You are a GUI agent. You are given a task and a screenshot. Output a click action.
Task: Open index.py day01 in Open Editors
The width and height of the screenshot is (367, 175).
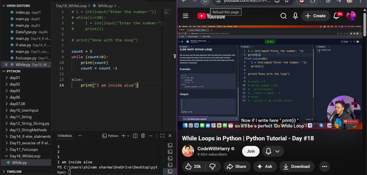coord(25,12)
